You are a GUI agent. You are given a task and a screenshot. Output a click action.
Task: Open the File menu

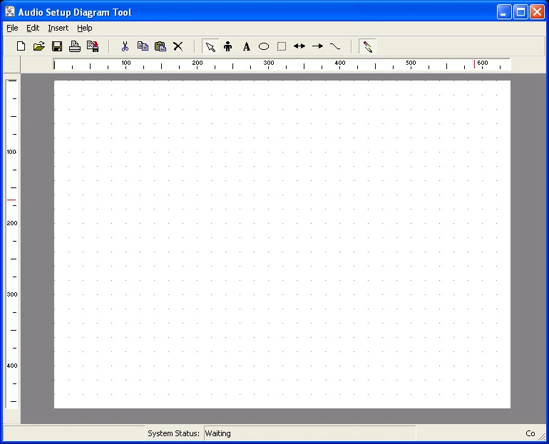(12, 28)
